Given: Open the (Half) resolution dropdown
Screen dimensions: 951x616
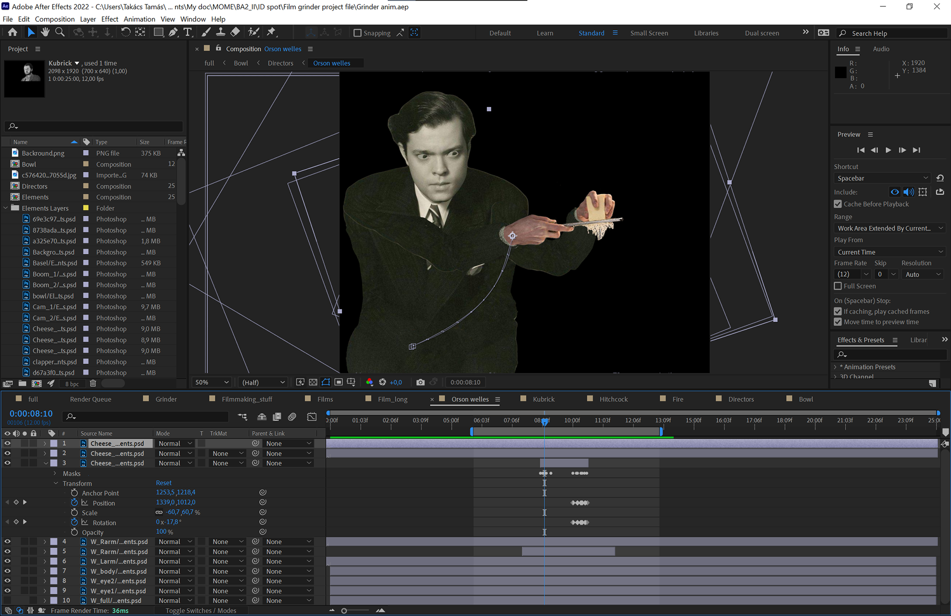Looking at the screenshot, I should pos(263,382).
